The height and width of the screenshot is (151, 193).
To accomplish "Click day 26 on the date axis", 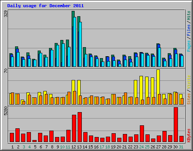I will click(x=153, y=147).
